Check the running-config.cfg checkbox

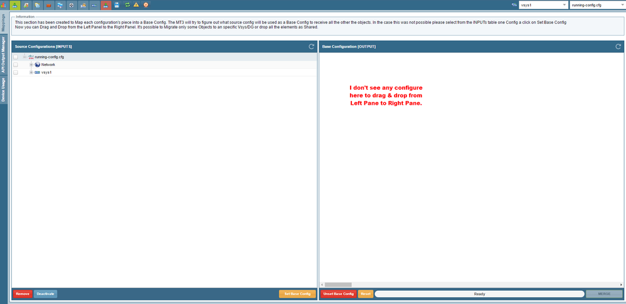tap(16, 57)
